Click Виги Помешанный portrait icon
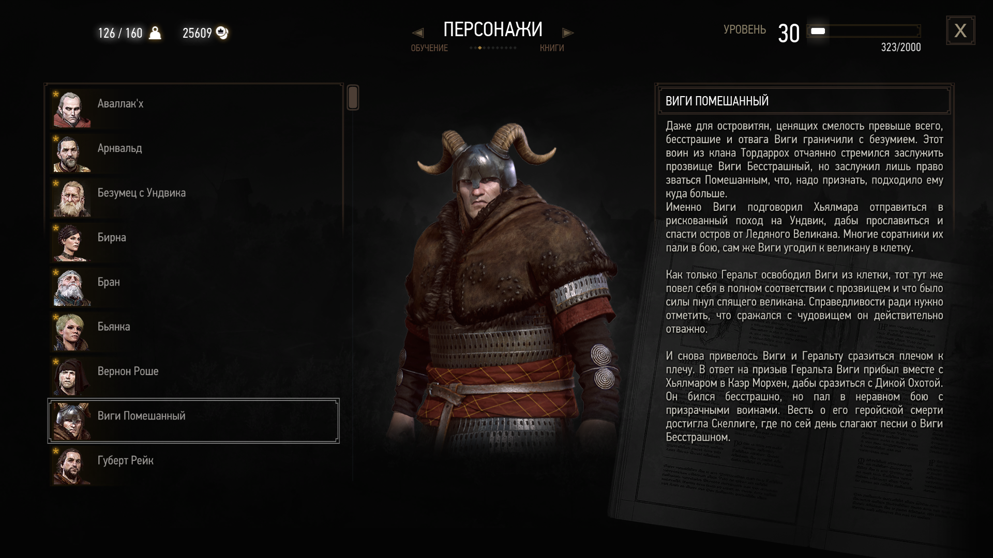The width and height of the screenshot is (993, 558). point(71,421)
